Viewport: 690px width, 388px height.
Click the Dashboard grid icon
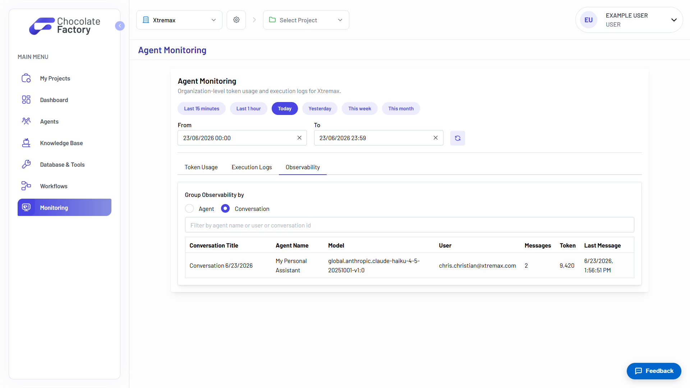point(26,100)
